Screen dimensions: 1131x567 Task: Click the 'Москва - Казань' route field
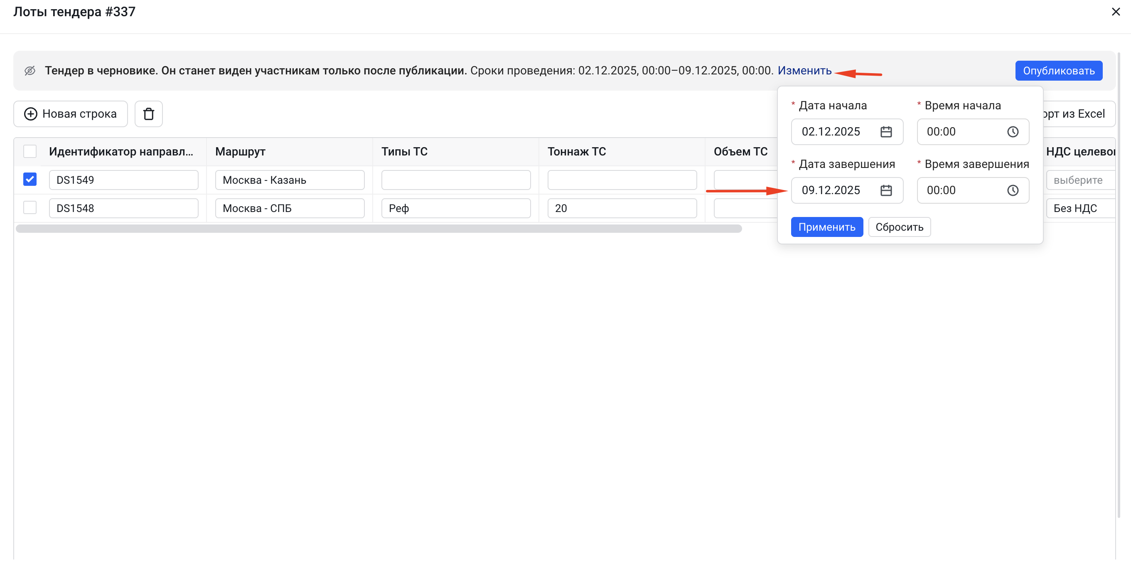point(289,180)
